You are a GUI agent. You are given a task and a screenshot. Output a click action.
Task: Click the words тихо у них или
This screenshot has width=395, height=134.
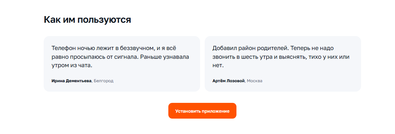(x=329, y=57)
